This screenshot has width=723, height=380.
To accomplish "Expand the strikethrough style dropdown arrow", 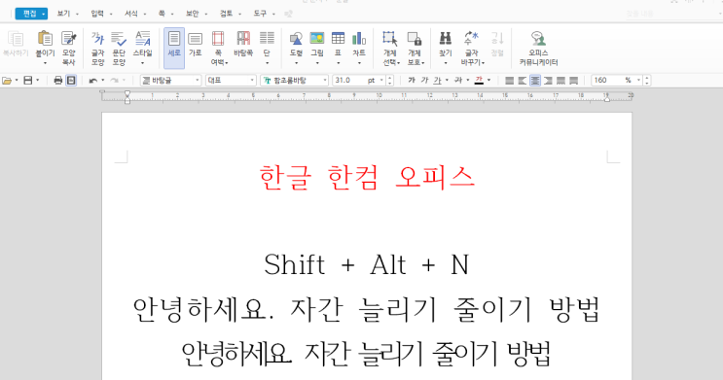I will (467, 80).
